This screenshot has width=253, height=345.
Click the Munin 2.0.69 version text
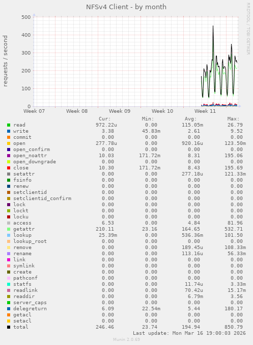(x=127, y=339)
